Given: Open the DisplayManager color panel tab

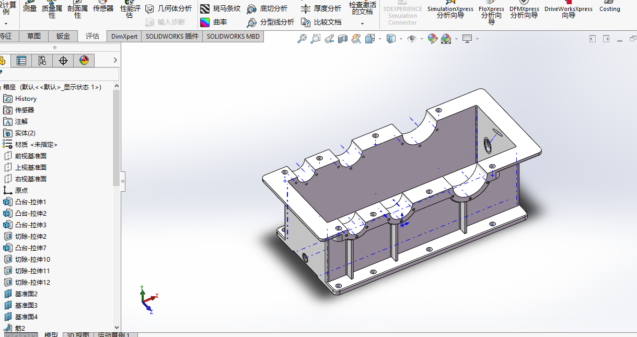Looking at the screenshot, I should click(84, 61).
